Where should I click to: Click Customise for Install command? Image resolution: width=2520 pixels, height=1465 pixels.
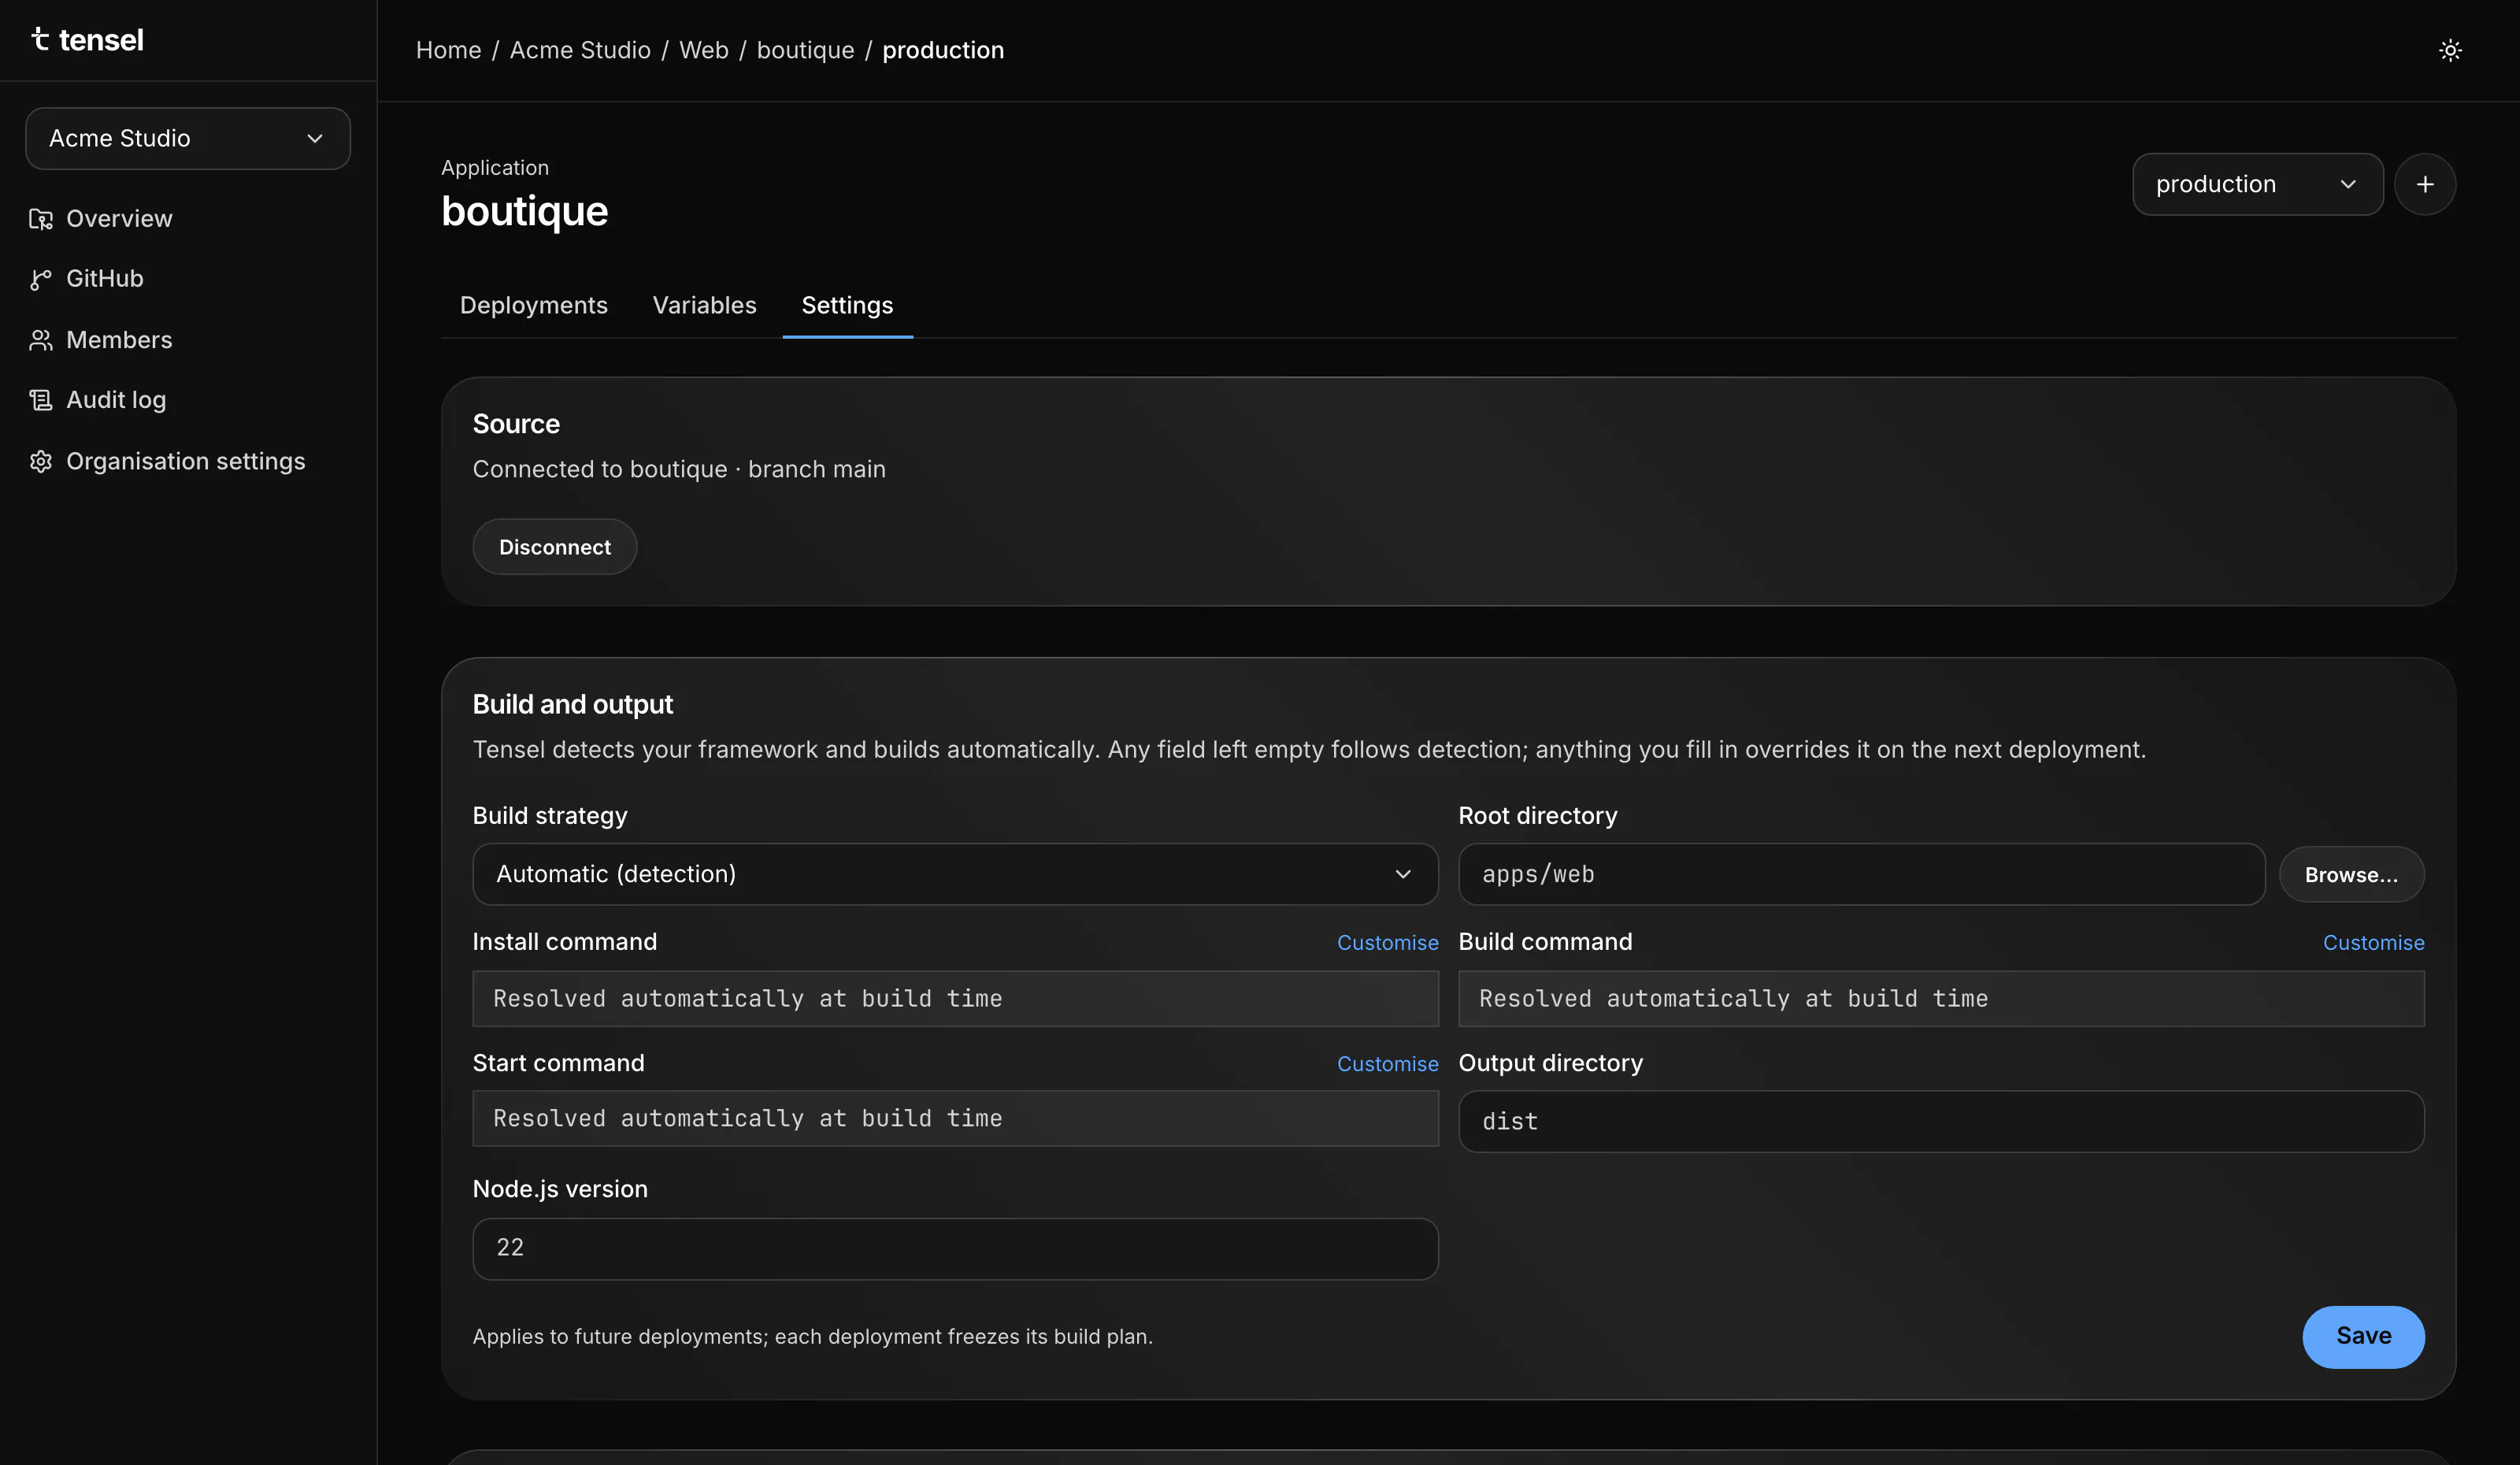[1387, 943]
